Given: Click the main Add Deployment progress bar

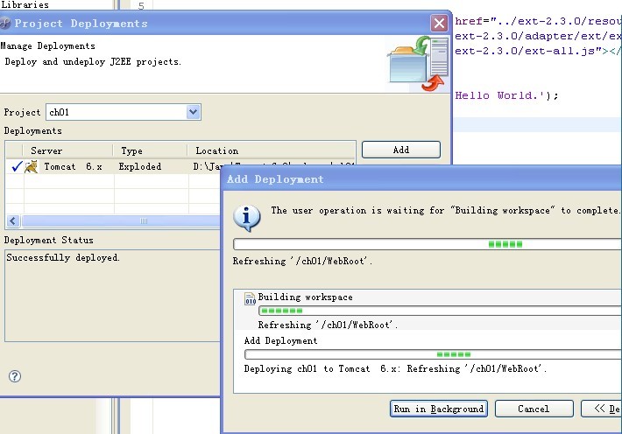Looking at the screenshot, I should pyautogui.click(x=428, y=244).
